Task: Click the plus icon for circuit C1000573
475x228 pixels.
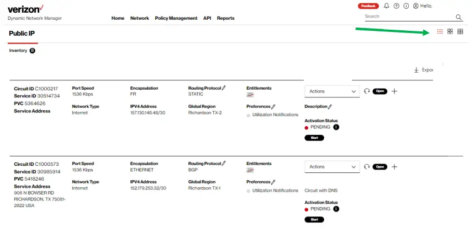Action: (394, 167)
